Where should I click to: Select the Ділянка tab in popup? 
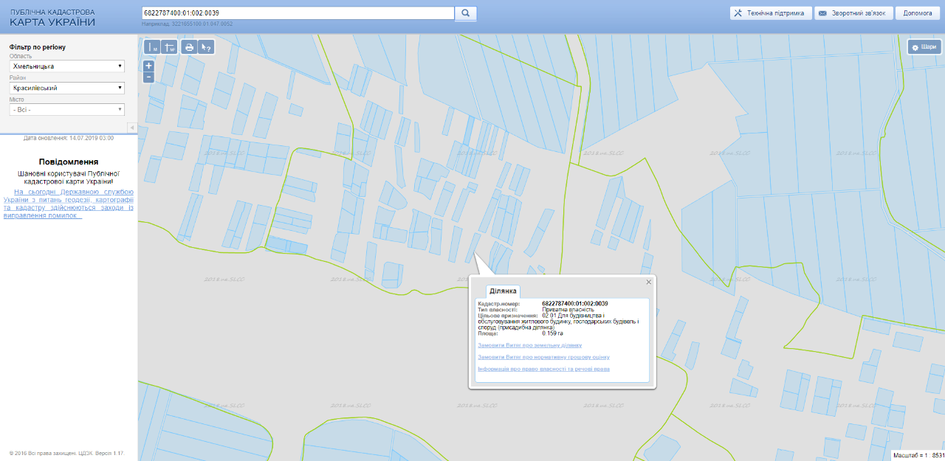[x=503, y=291]
